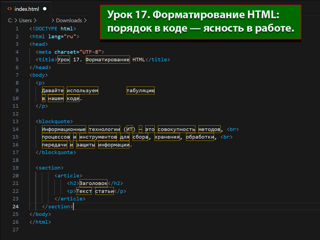Click line number 1 in the gutter
Image resolution: width=320 pixels, height=240 pixels.
click(17, 29)
